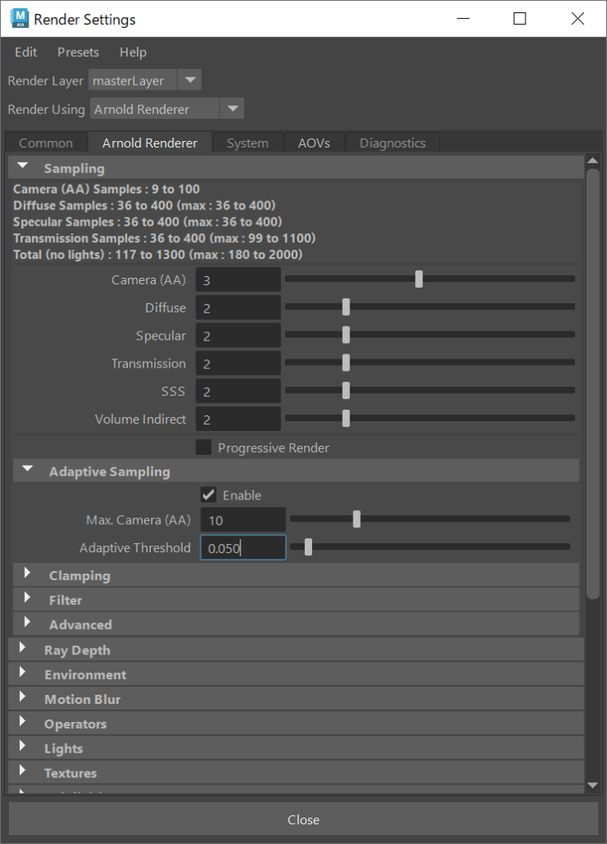
Task: Click the scrollbar up arrow
Action: click(x=593, y=161)
